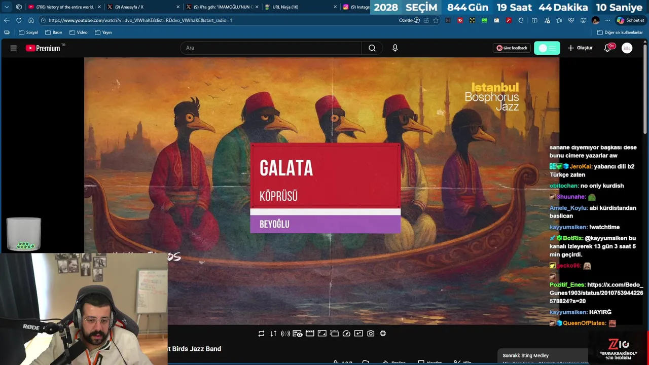Open the Video bookmarks folder

(79, 32)
